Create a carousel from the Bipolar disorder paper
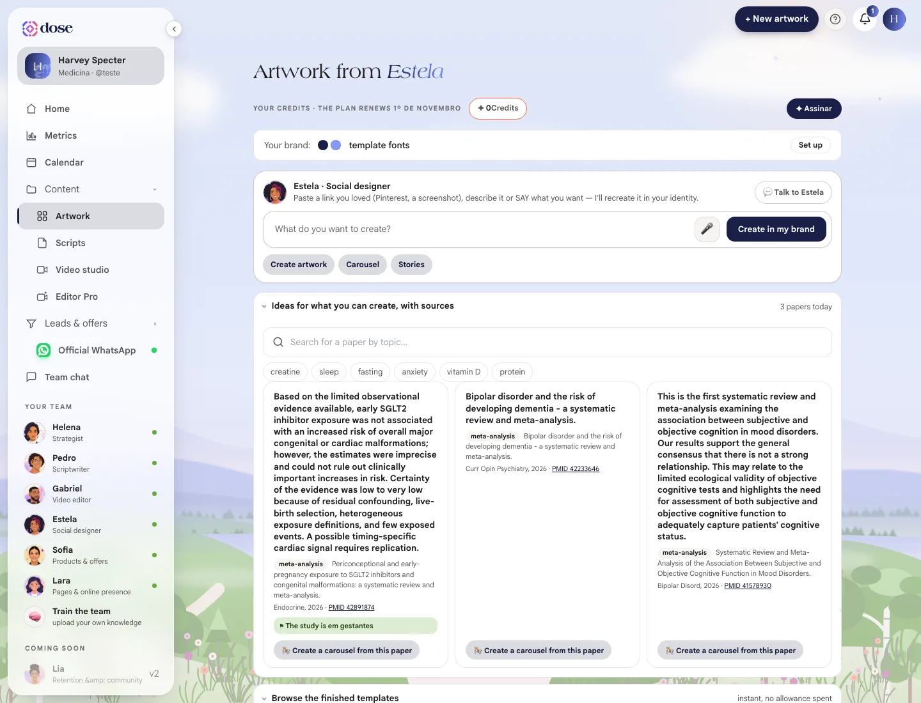The height and width of the screenshot is (703, 921). [539, 651]
